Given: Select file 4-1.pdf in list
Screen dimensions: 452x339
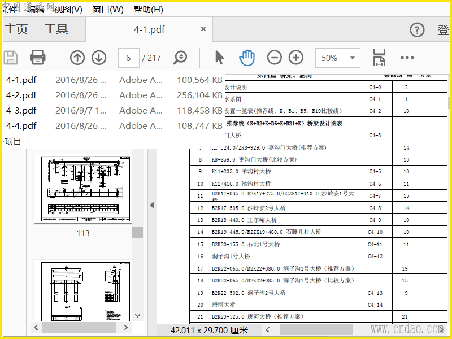Looking at the screenshot, I should click(x=21, y=80).
